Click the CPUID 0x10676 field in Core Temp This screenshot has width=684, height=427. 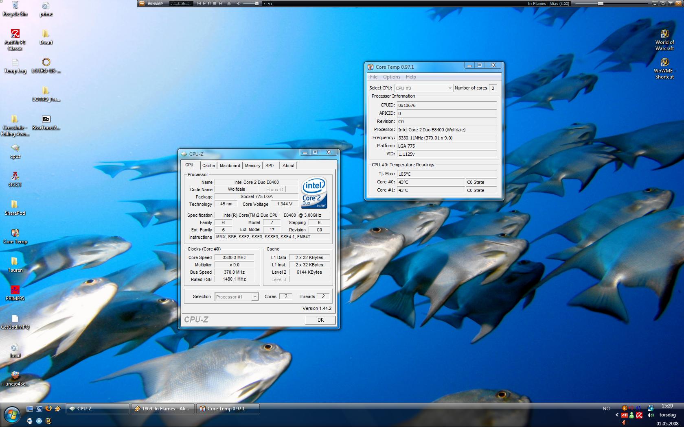pyautogui.click(x=447, y=105)
